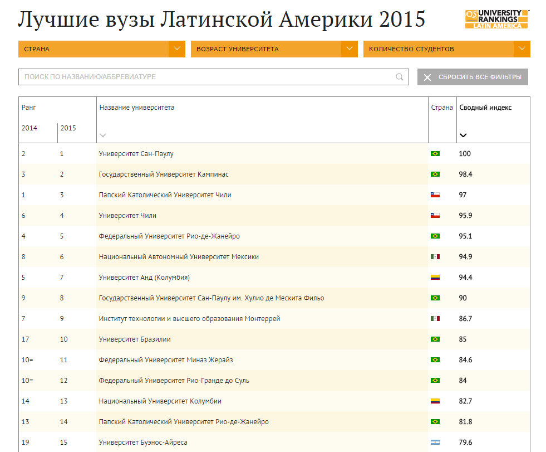Click Brazil flag for Федеральный Университет Рио-де-Жанейро
This screenshot has width=546, height=452.
click(x=435, y=236)
